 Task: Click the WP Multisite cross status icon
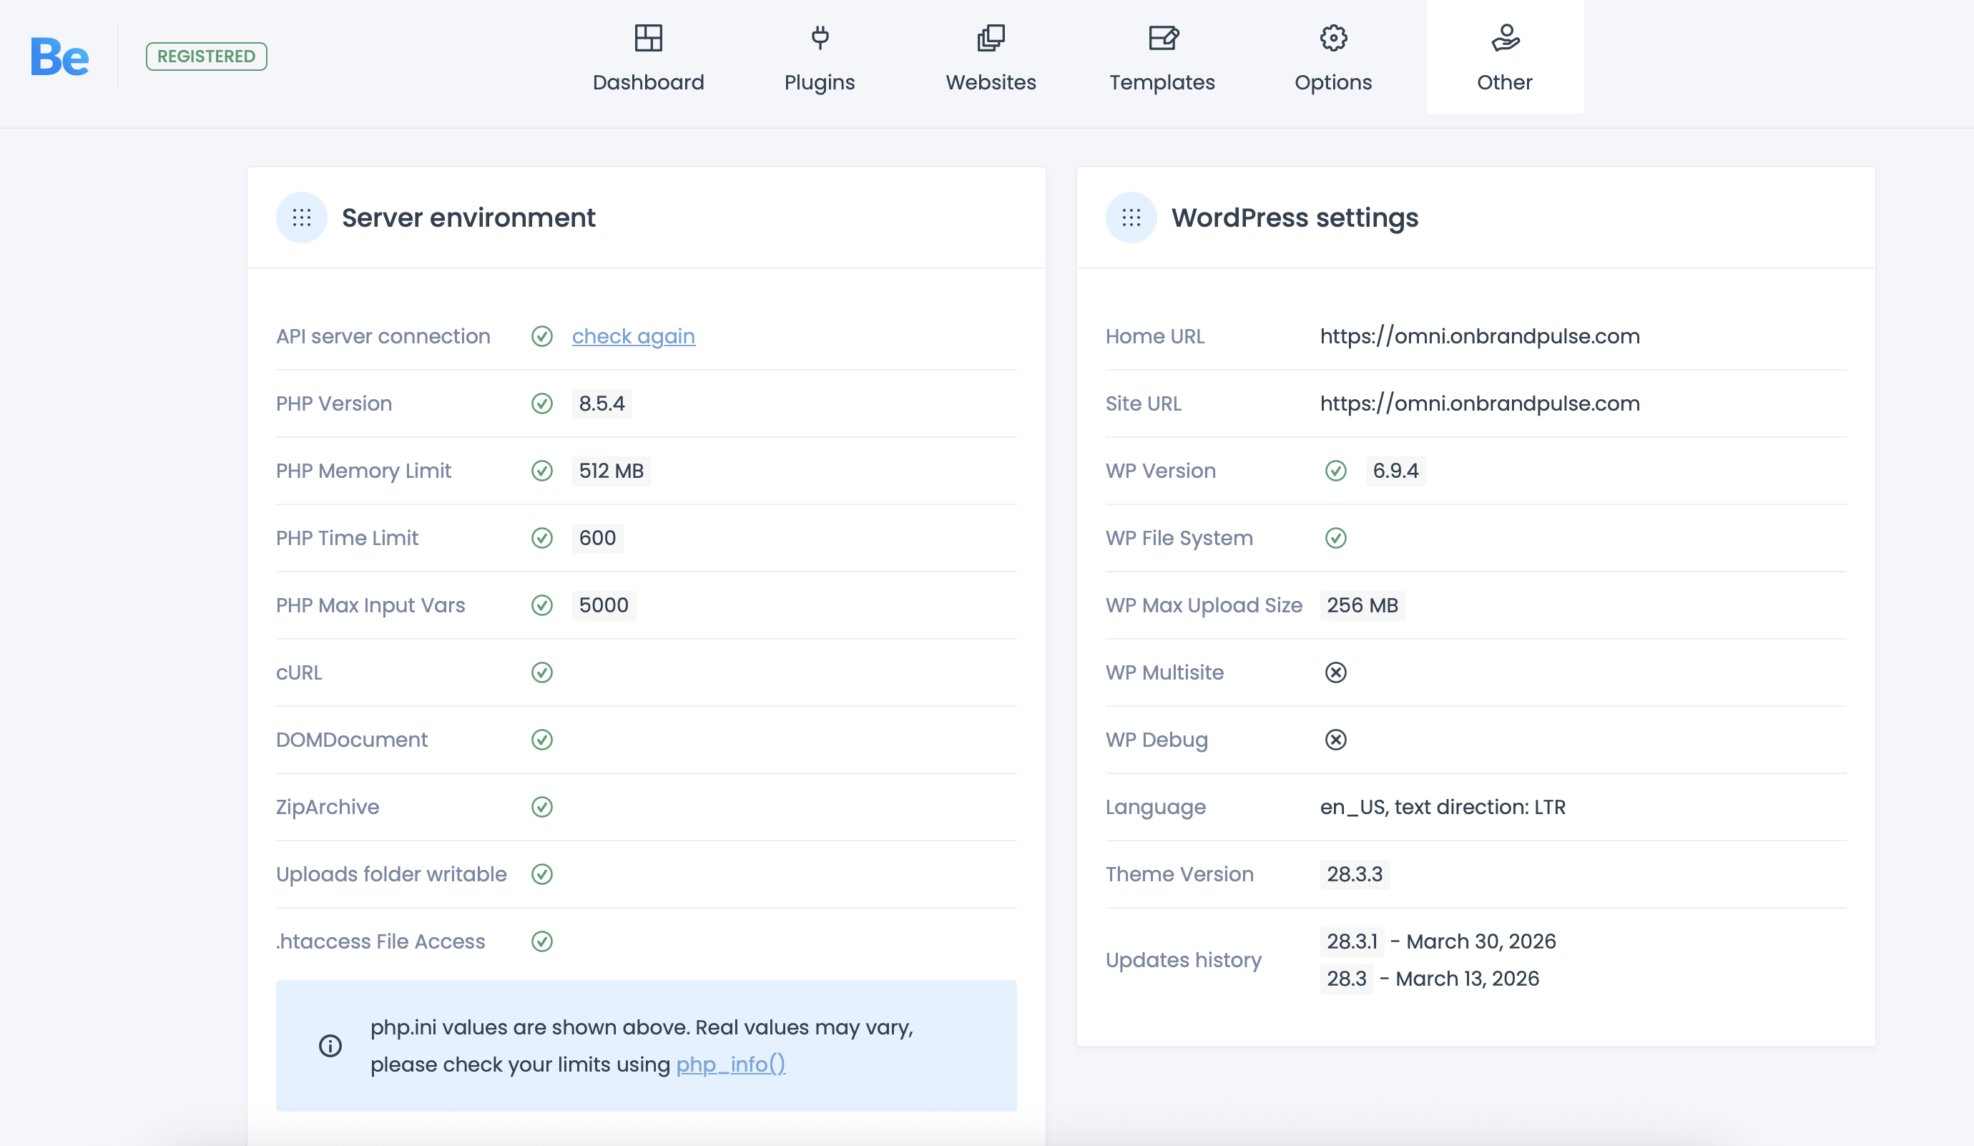pos(1335,672)
